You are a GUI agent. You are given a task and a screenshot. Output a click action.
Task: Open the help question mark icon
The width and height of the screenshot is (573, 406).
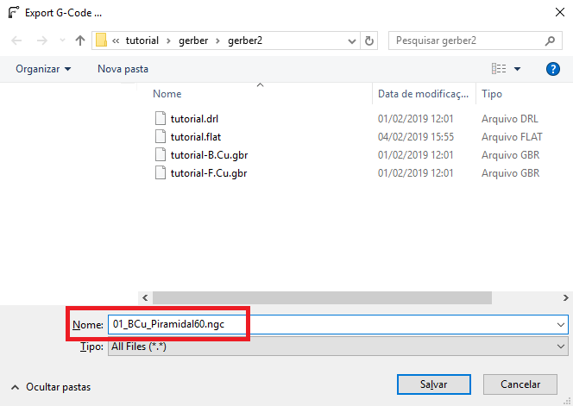pyautogui.click(x=553, y=69)
